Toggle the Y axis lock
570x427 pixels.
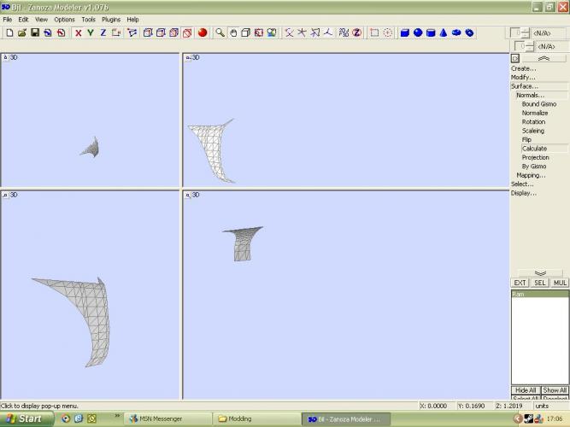tap(91, 32)
